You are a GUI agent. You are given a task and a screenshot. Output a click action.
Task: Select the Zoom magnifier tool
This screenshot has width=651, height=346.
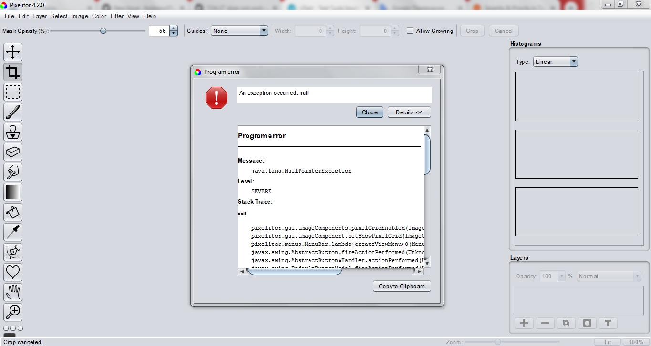(13, 312)
